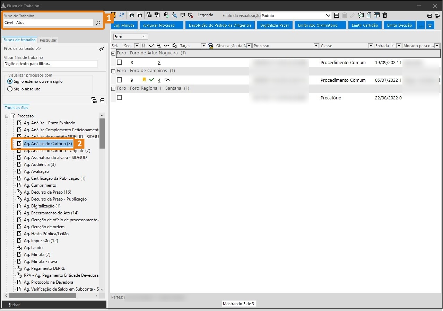Click 'Devolução do Pedido de Diligência' button

220,25
